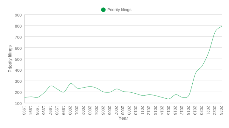
Task: Click the line's peak above 2000
Action: (x=71, y=83)
